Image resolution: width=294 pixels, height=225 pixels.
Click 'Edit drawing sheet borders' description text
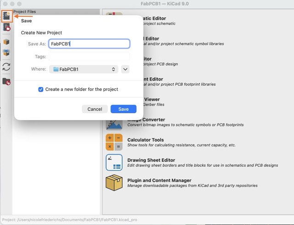tap(203, 165)
